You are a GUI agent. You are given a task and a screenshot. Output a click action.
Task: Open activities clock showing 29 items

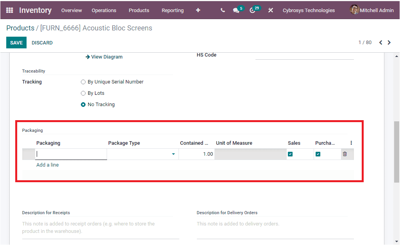253,10
